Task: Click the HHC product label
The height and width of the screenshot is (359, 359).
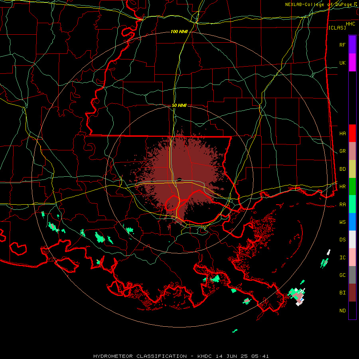Action: (x=350, y=24)
